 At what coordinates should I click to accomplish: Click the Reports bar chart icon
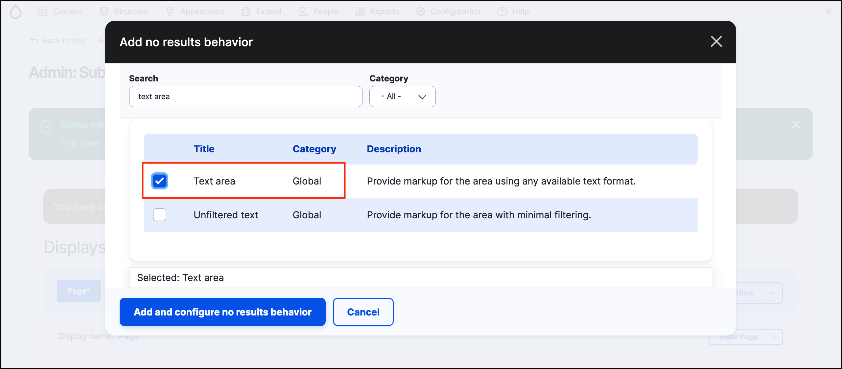[x=360, y=11]
